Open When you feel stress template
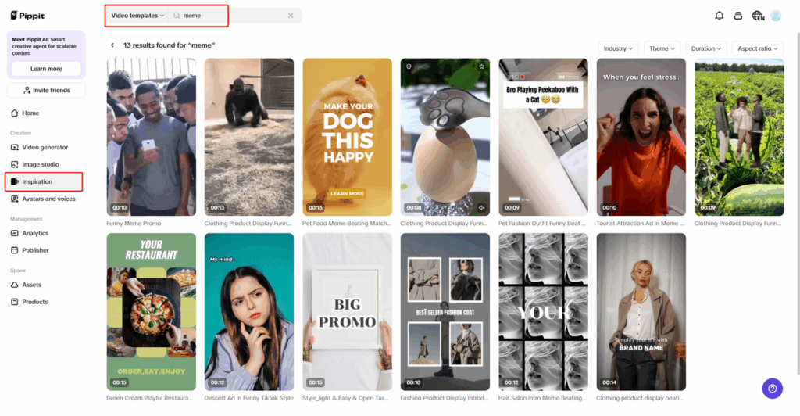 [x=641, y=137]
